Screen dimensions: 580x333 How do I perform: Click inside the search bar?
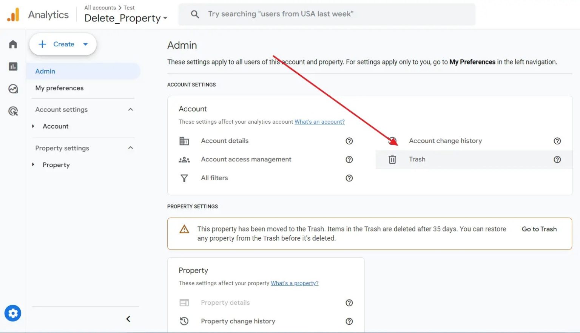click(x=325, y=14)
